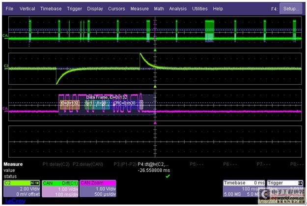Click the F4 Setup button
Screen dimensions: 307x206
pos(291,9)
